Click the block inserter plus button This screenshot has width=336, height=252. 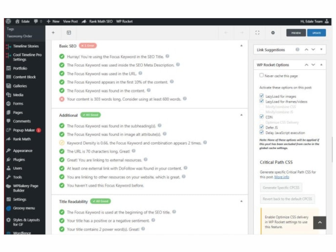(x=53, y=33)
